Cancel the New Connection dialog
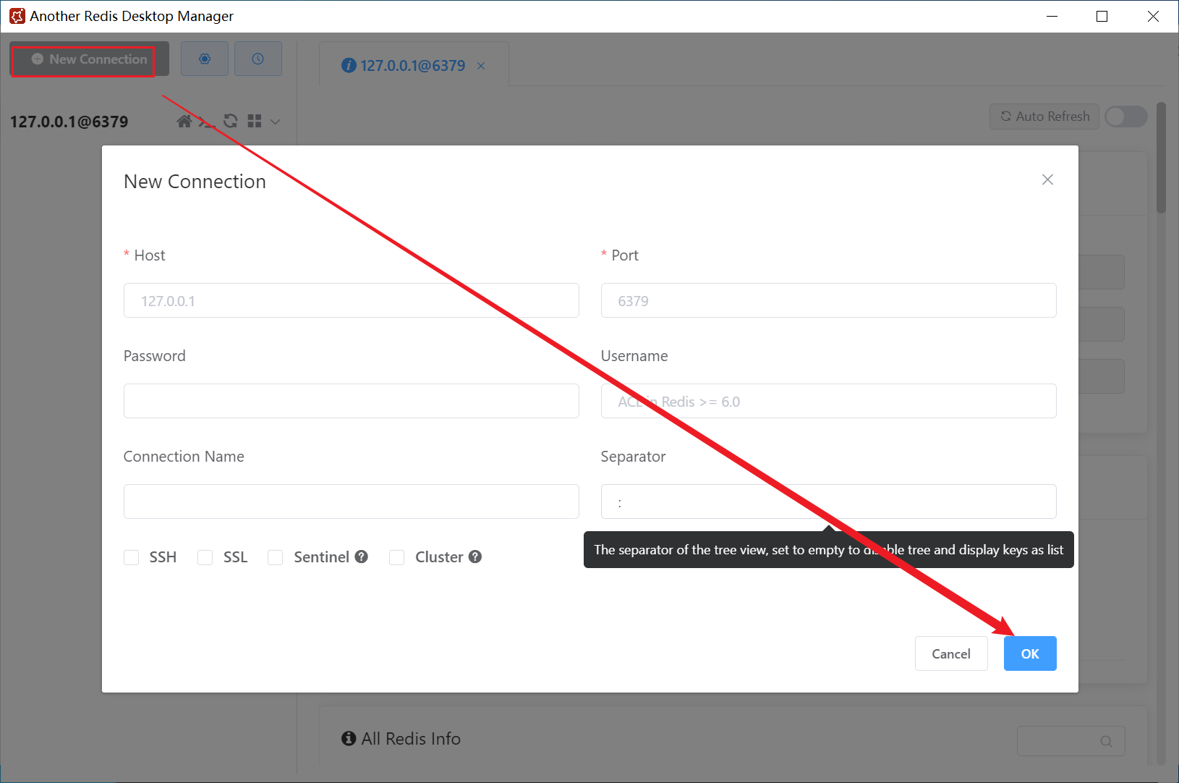 tap(951, 653)
